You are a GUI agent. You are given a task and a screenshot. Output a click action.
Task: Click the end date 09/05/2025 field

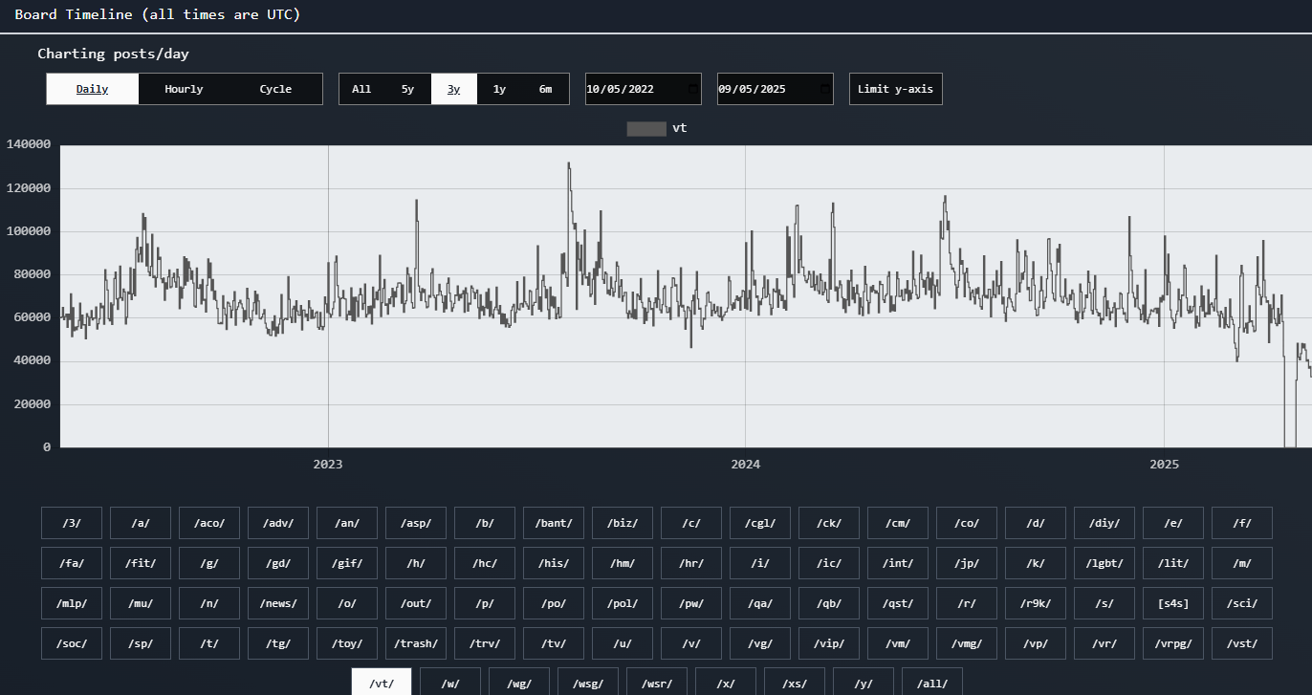pyautogui.click(x=763, y=89)
